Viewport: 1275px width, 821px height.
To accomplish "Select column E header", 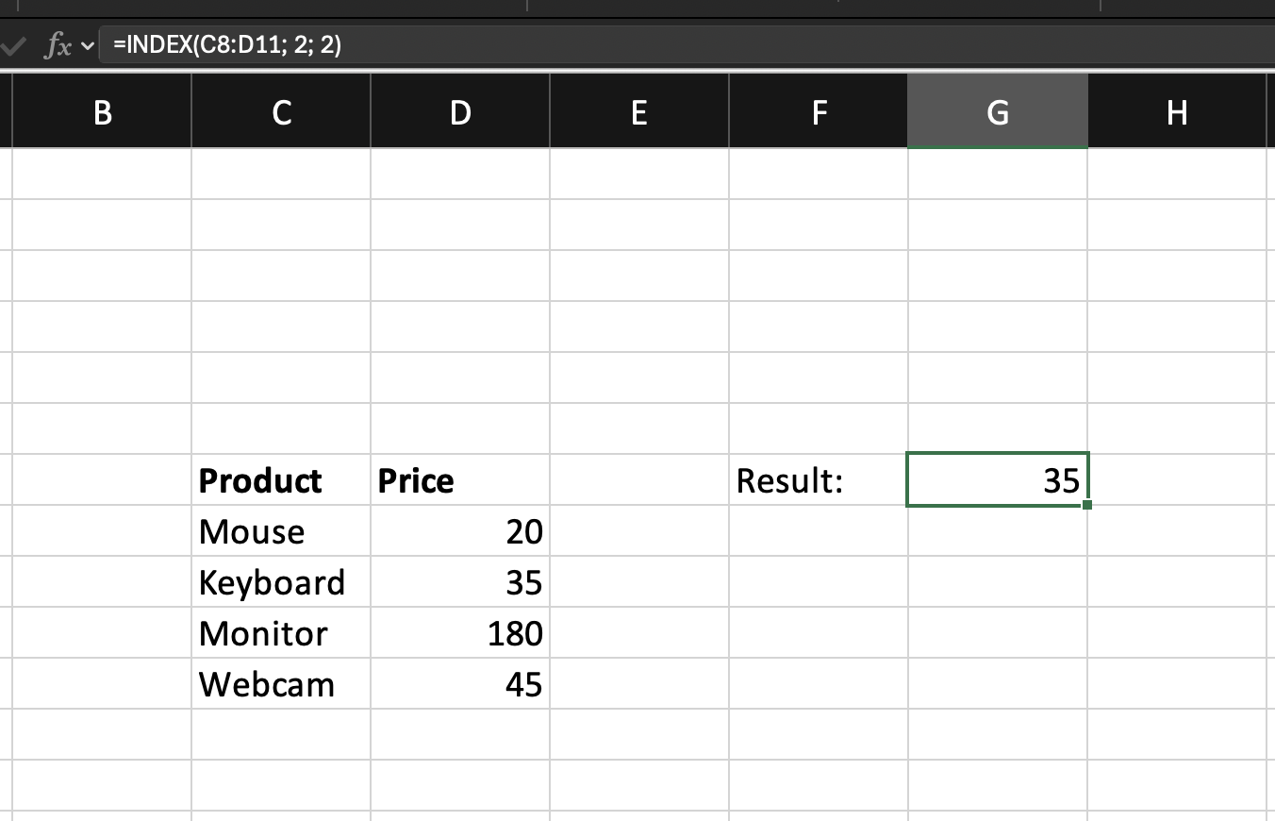I will (639, 113).
